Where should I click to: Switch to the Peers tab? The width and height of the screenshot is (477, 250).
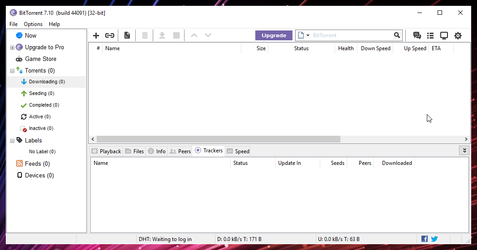point(180,151)
